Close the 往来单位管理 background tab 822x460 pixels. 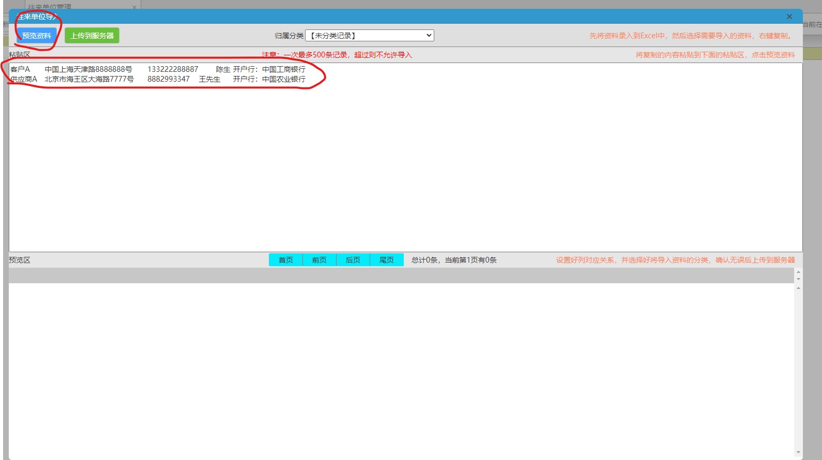point(134,7)
